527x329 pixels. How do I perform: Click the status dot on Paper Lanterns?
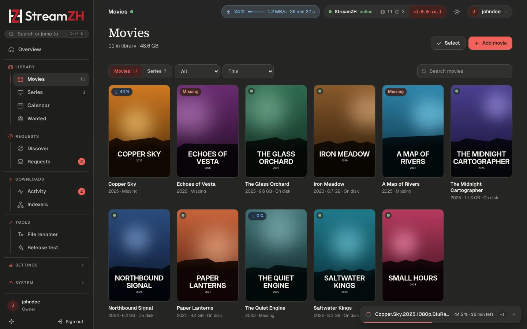click(x=183, y=216)
